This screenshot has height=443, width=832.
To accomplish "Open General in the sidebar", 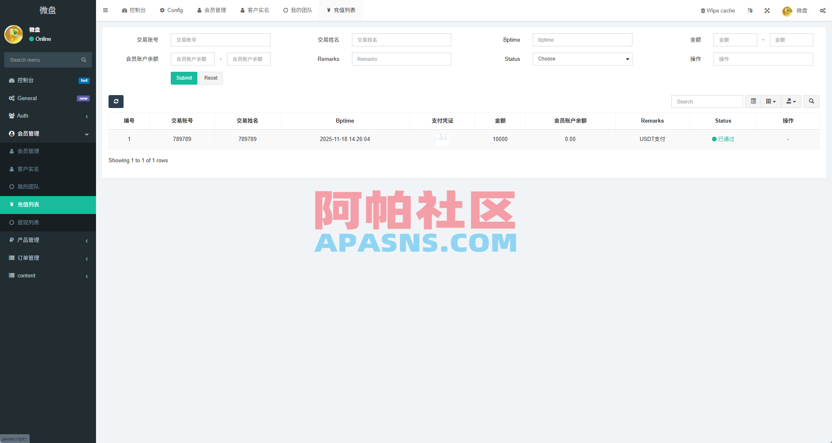I will click(x=48, y=98).
